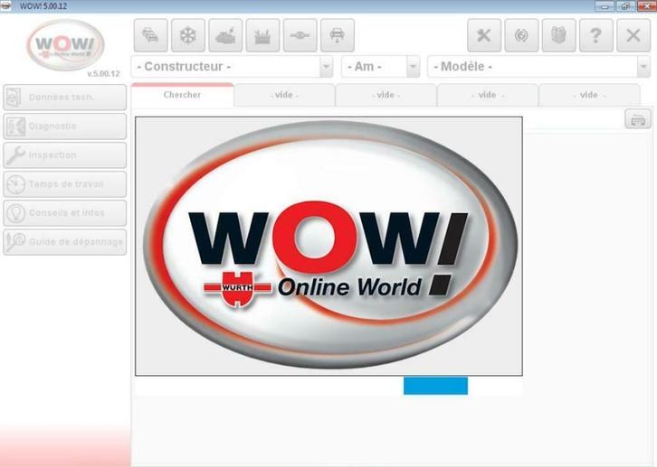
Task: Open the air conditioning snowflake tool
Action: pyautogui.click(x=188, y=35)
